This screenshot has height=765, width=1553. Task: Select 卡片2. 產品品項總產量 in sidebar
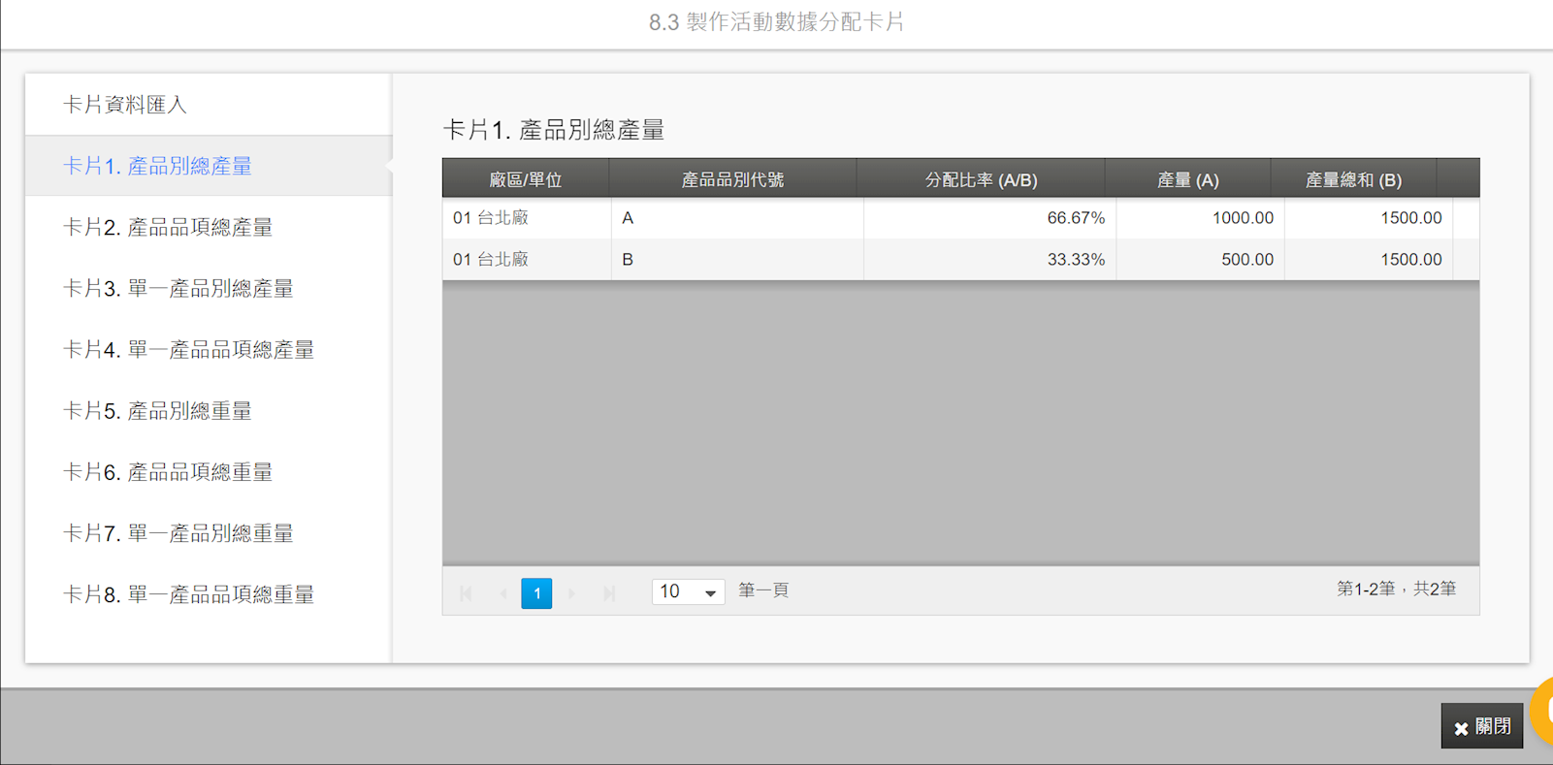click(209, 227)
